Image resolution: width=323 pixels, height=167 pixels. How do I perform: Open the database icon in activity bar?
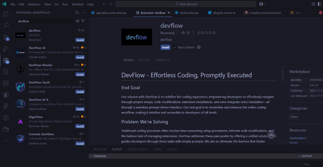tap(6, 72)
